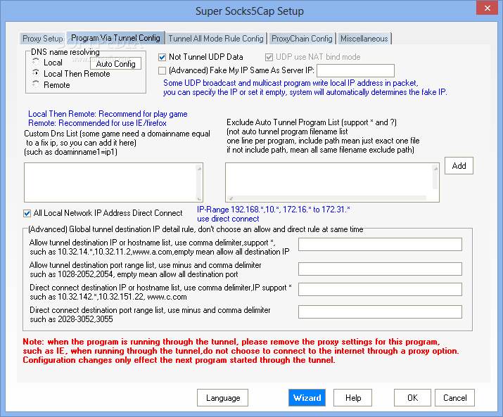Screen dimensions: 503x417
Task: Click the blue 'IP-Range 192.168.*' text
Action: click(274, 214)
